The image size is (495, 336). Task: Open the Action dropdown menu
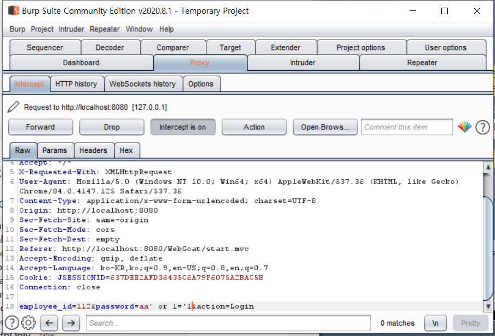(254, 127)
